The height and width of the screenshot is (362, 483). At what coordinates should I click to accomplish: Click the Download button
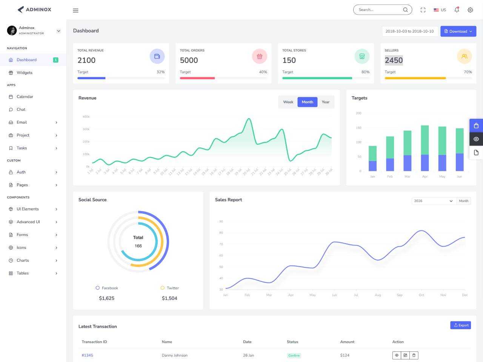coord(458,31)
